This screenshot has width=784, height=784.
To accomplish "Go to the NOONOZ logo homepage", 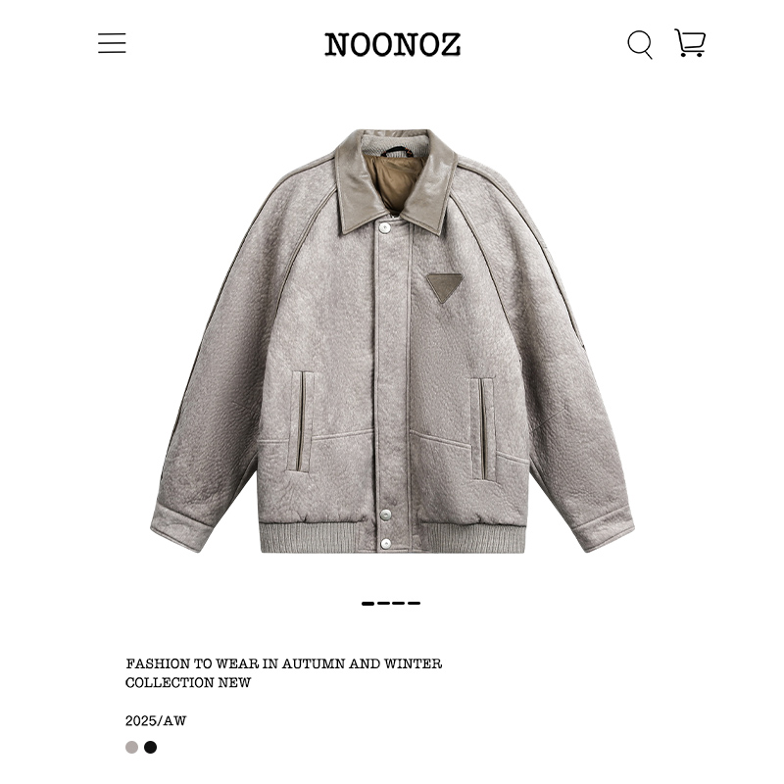I will point(393,44).
